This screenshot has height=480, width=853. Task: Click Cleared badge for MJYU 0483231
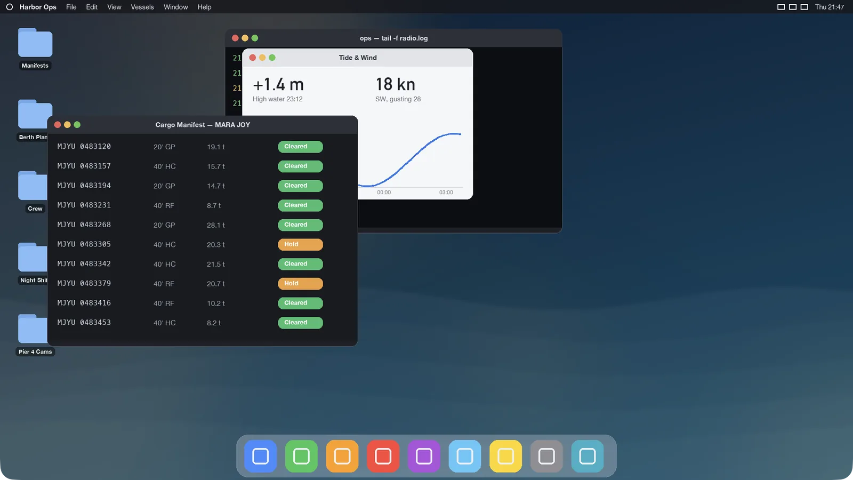(x=300, y=205)
